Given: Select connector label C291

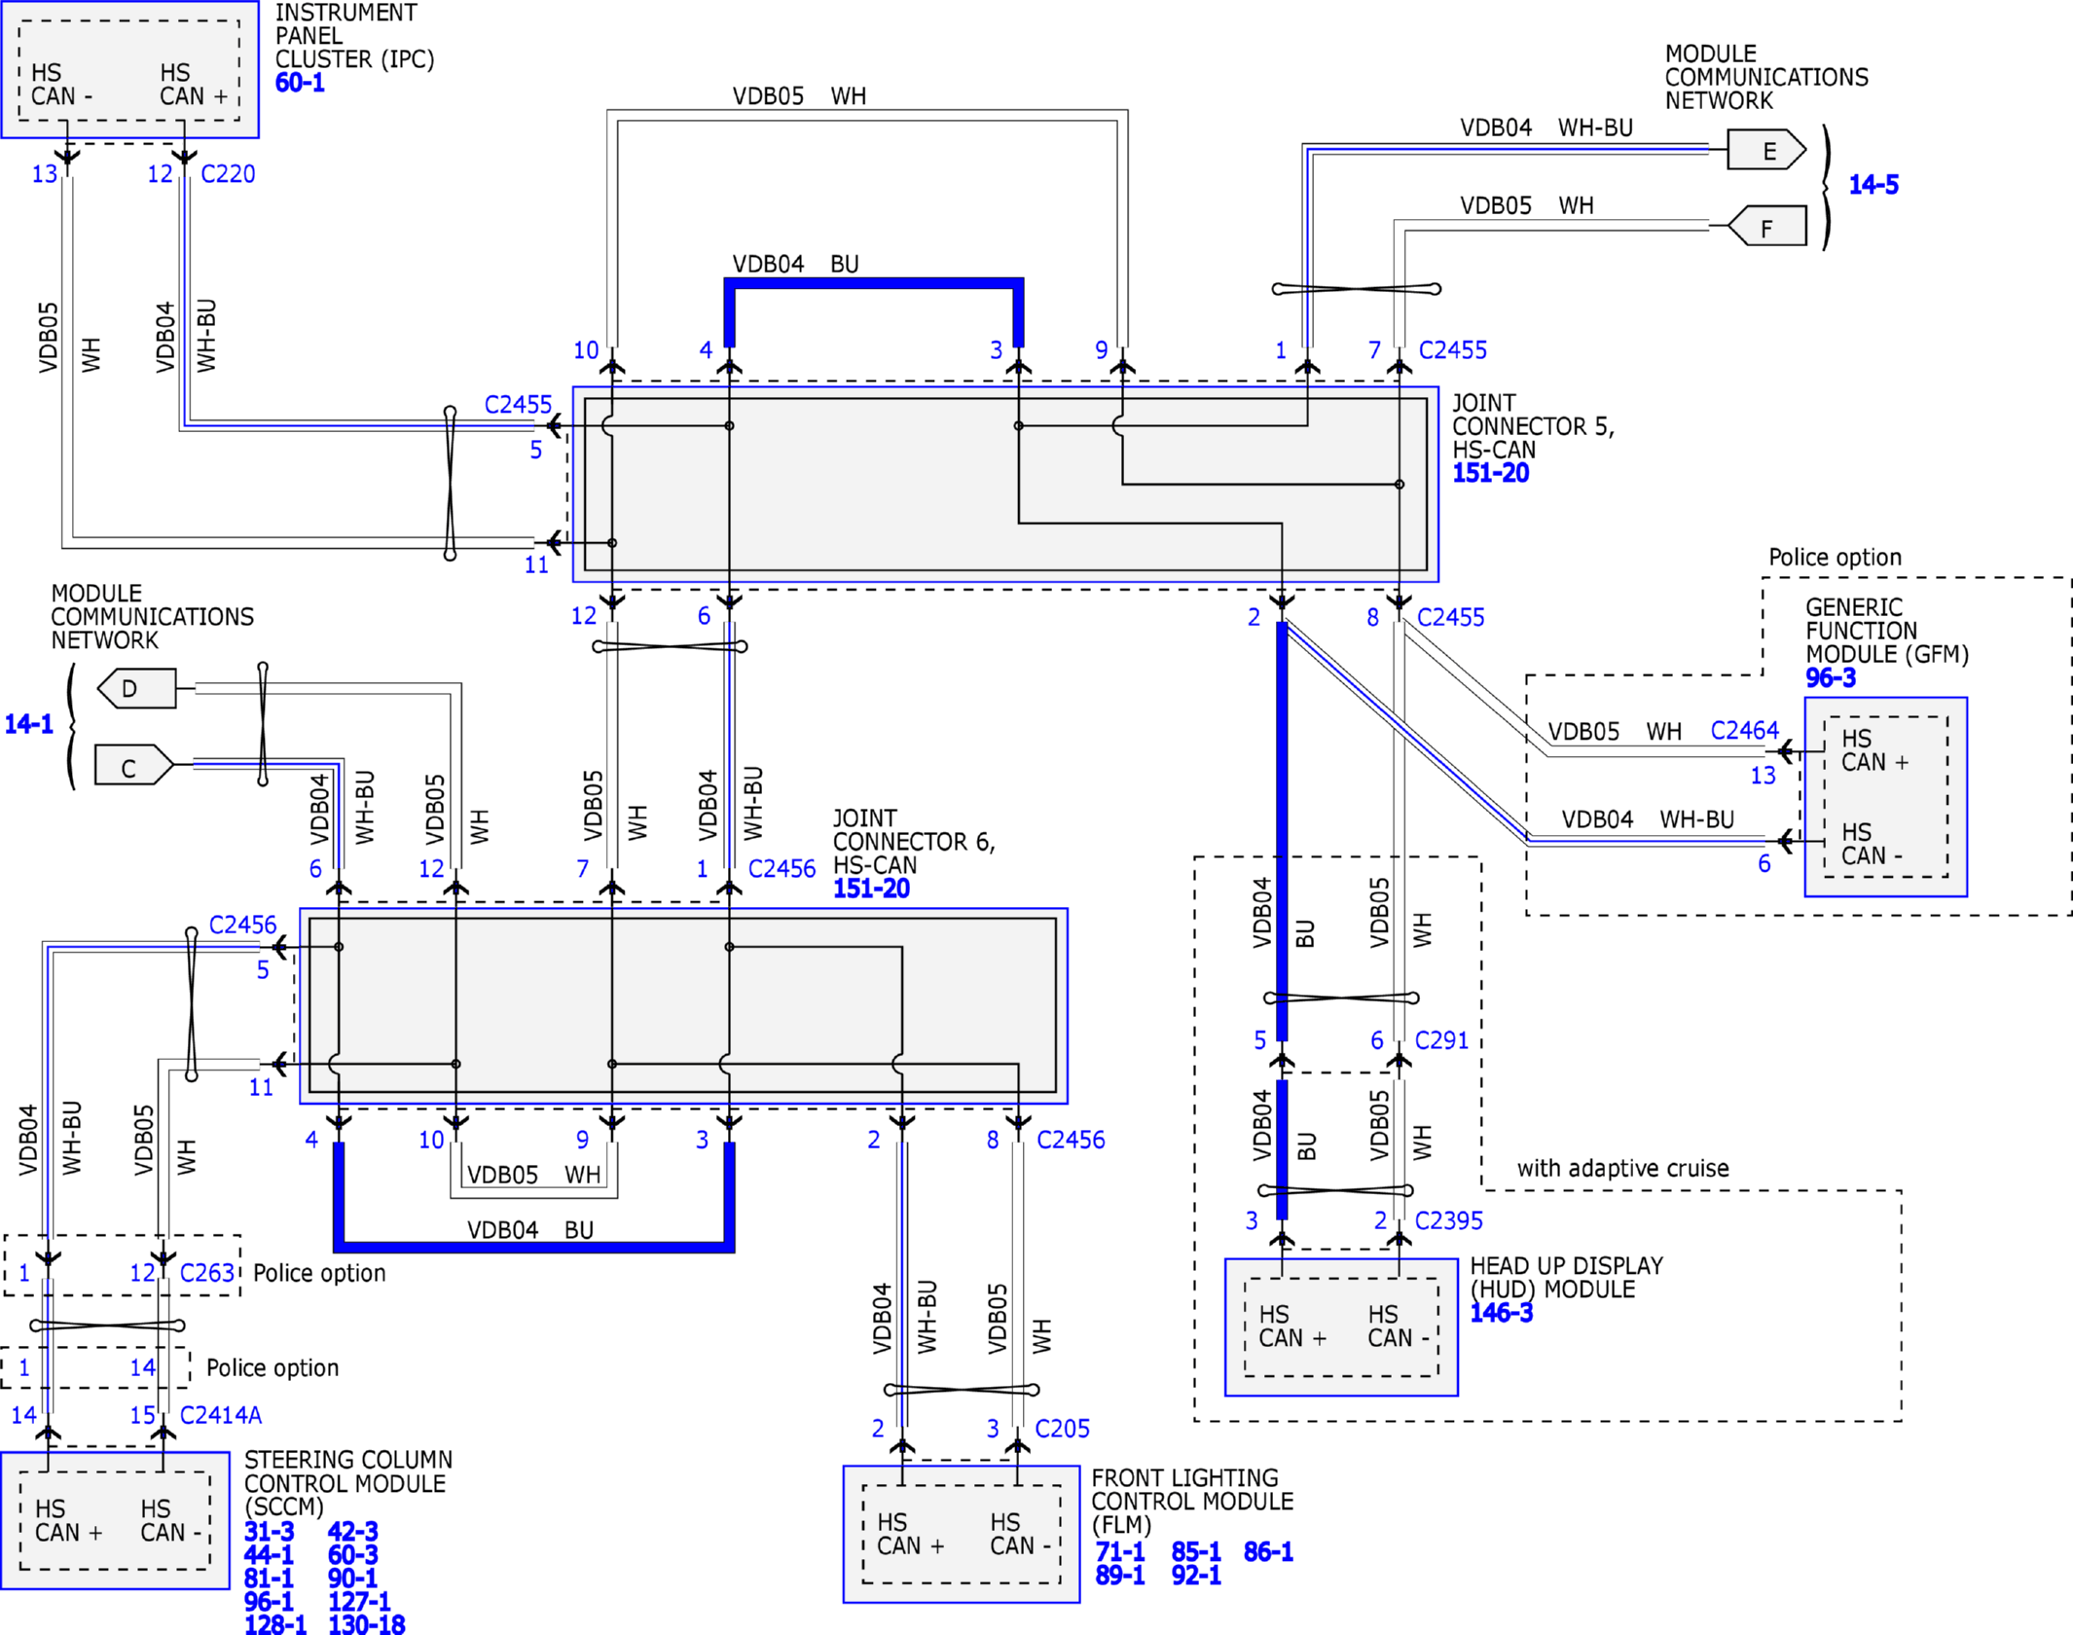Looking at the screenshot, I should [x=1441, y=1041].
